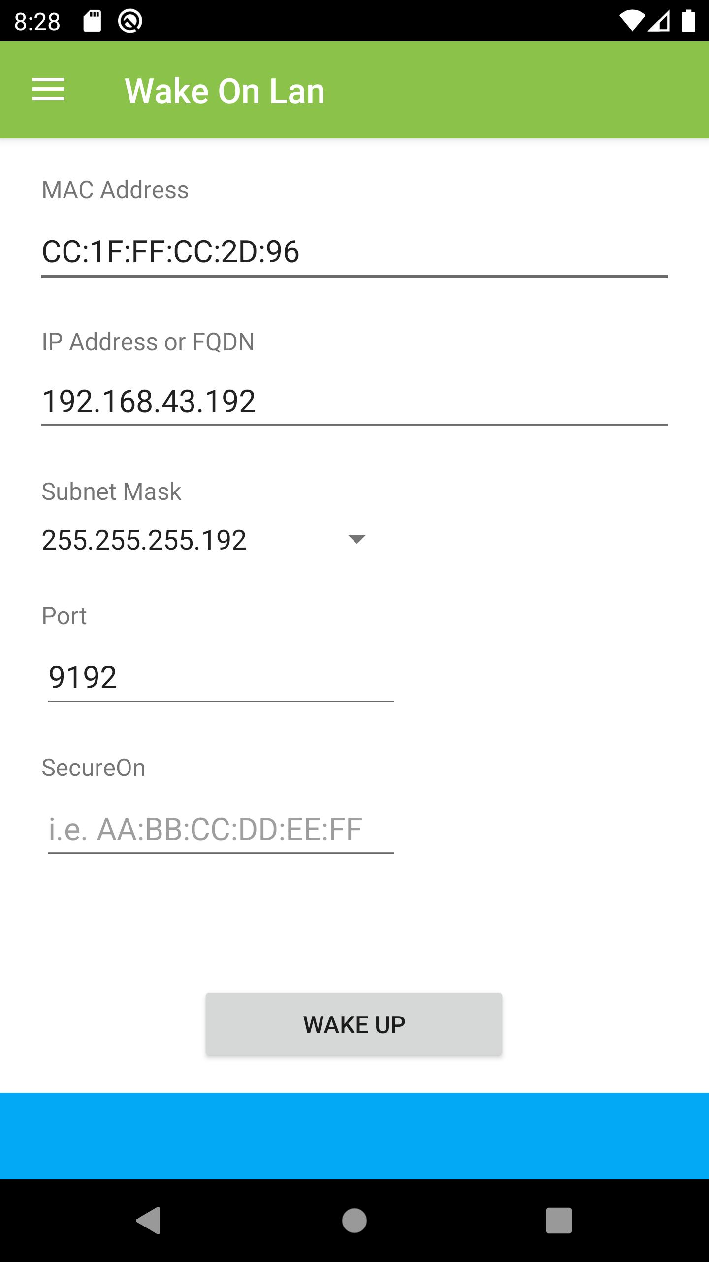Tap the Port field showing 9192

[221, 677]
